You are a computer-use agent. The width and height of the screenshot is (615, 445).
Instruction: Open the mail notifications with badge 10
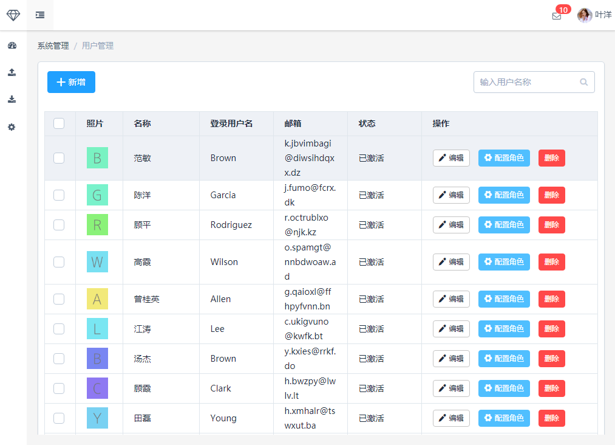point(557,16)
